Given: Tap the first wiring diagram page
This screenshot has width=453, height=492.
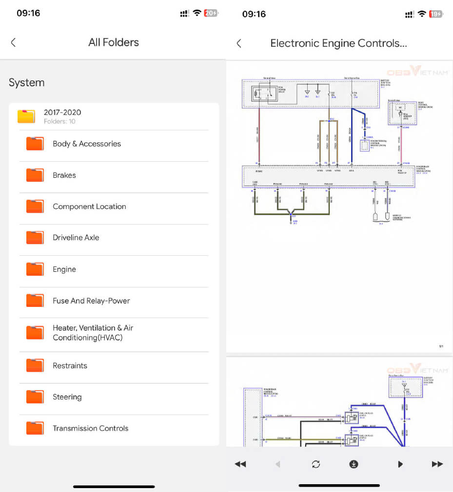Looking at the screenshot, I should click(339, 205).
